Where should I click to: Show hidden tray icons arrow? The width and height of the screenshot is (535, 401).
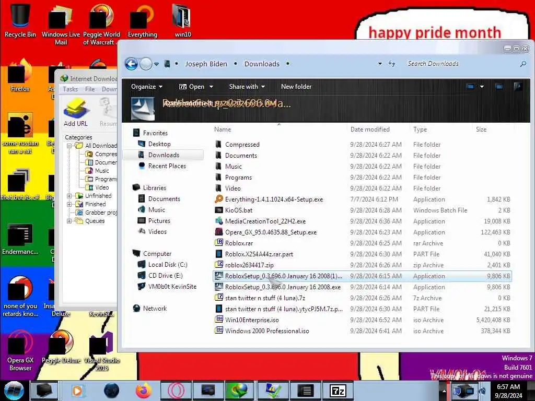(x=444, y=391)
